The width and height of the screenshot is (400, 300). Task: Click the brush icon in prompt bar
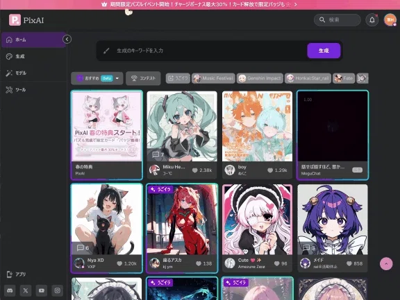(106, 51)
